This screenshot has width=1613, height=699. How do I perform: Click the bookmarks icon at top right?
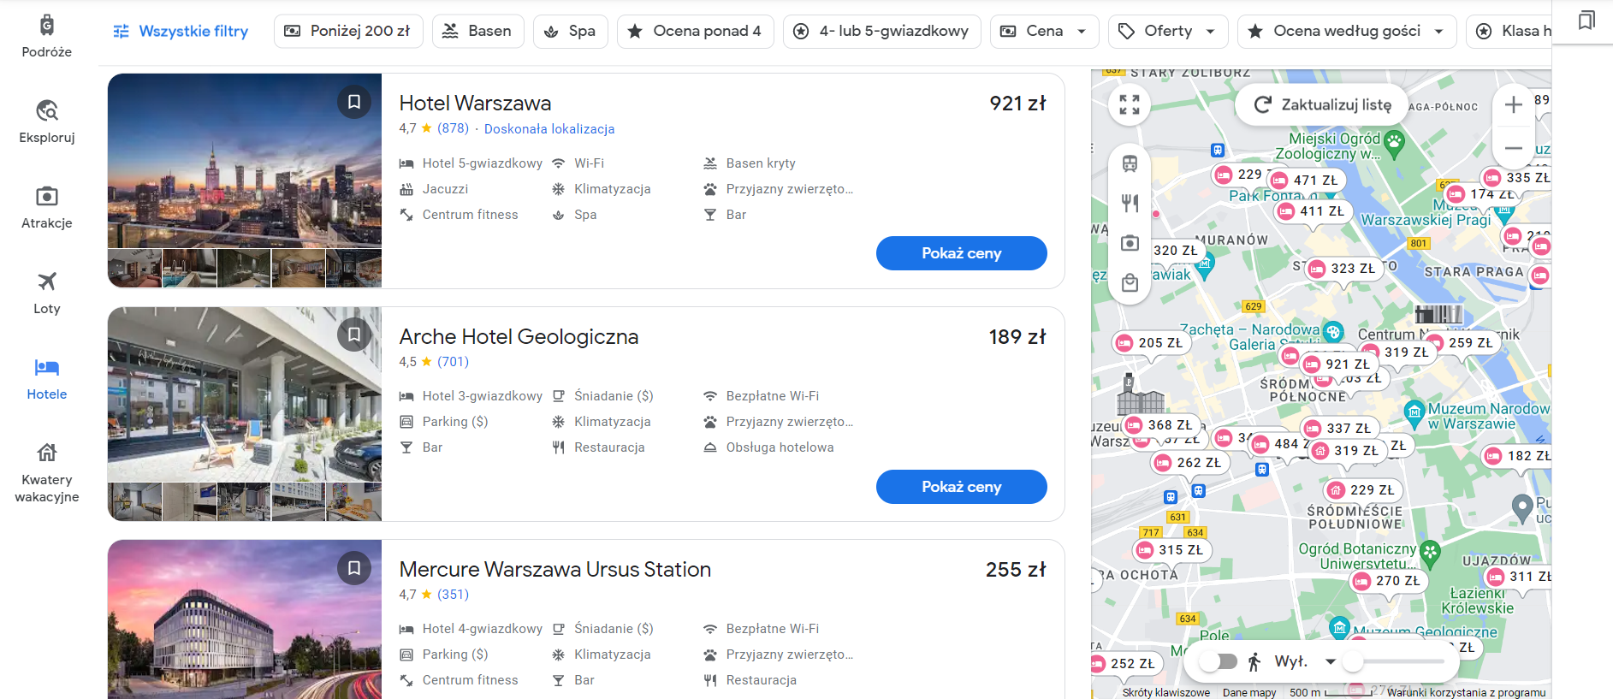coord(1586,20)
